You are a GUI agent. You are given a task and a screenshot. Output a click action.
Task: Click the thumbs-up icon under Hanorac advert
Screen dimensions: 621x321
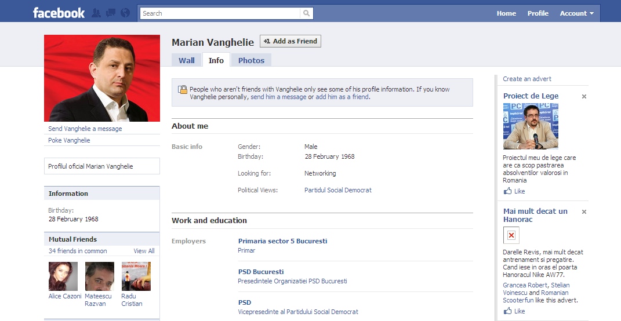507,311
